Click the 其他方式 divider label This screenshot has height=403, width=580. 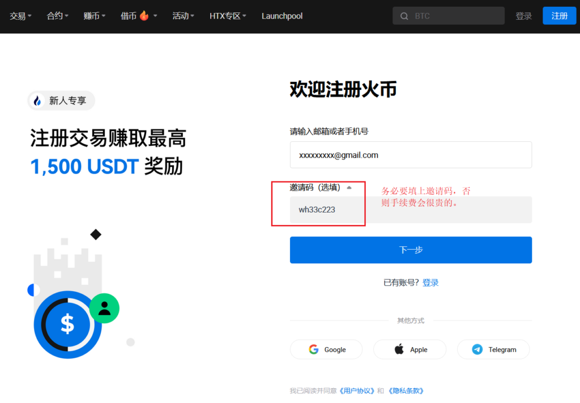pyautogui.click(x=411, y=320)
